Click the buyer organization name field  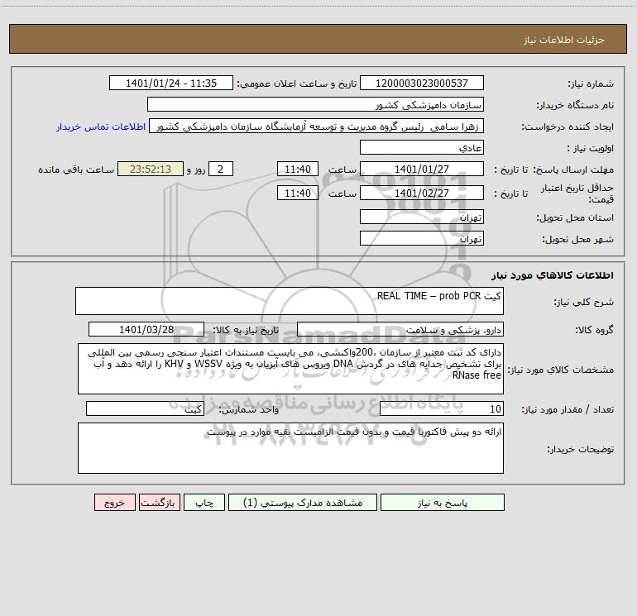pyautogui.click(x=315, y=104)
